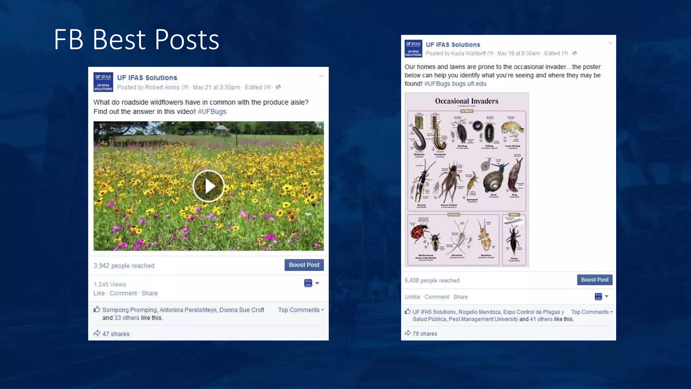Viewport: 691px width, 389px height.
Task: Open the bugs.ufl.edu link
Action: (469, 84)
